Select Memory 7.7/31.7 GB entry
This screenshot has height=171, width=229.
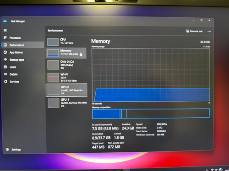click(66, 53)
